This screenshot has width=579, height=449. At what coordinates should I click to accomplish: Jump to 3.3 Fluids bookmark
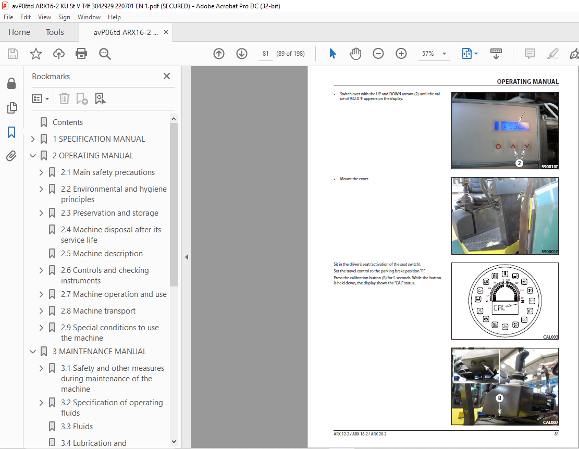77,427
